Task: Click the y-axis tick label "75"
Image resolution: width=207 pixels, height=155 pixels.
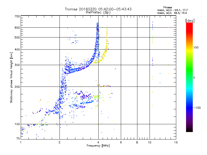Action: pyautogui.click(x=18, y=138)
